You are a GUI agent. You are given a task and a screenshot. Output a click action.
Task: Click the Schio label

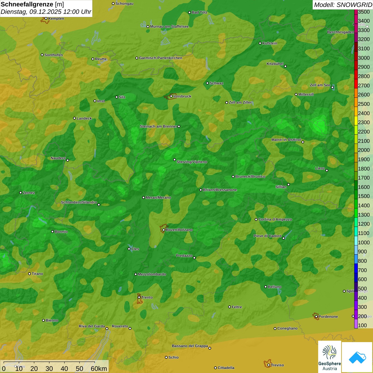[x=173, y=357]
